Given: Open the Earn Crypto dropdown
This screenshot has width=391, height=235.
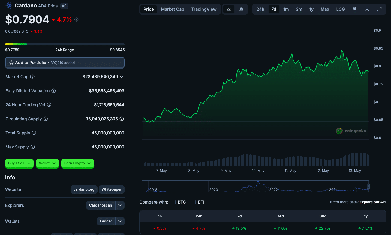Looking at the screenshot, I should [x=78, y=163].
